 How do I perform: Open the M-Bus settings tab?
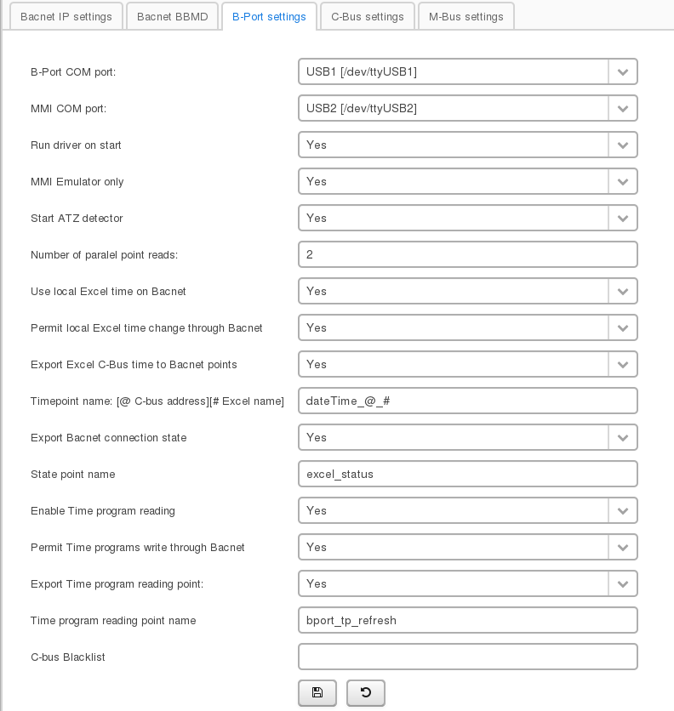[x=466, y=16]
